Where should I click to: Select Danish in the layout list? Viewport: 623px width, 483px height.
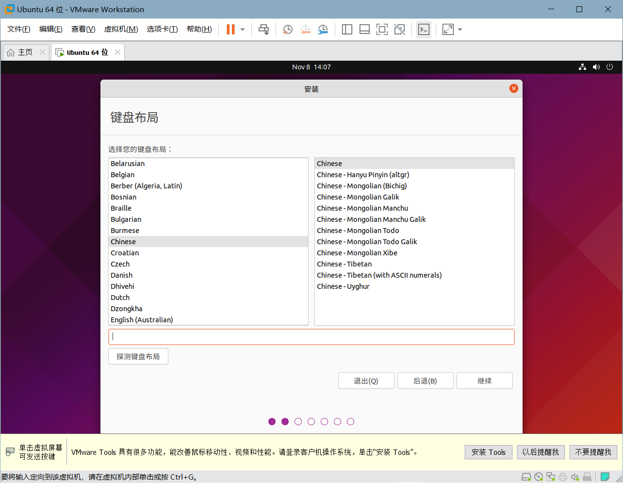(209, 275)
